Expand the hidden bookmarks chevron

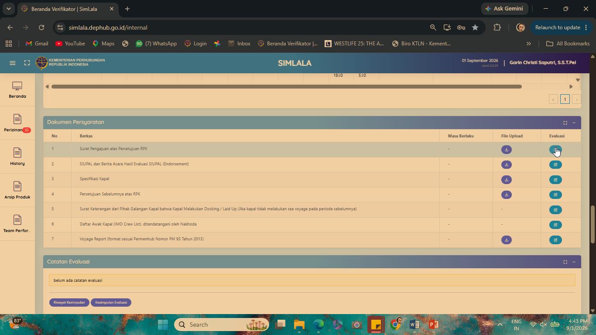click(528, 44)
